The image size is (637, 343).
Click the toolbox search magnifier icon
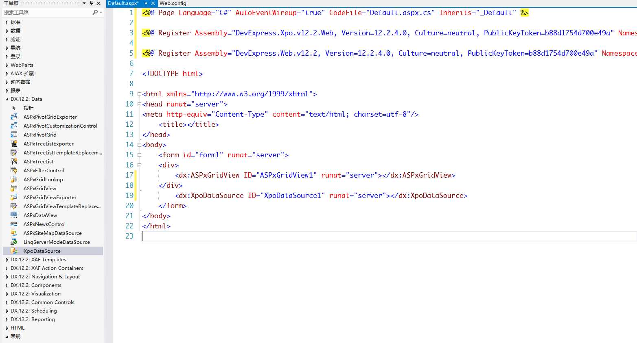click(x=95, y=12)
